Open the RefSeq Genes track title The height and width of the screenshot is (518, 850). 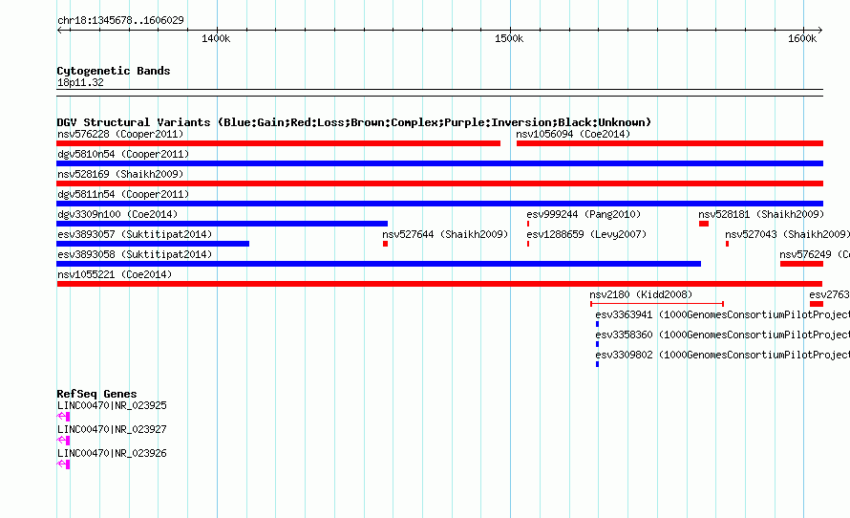coord(96,394)
